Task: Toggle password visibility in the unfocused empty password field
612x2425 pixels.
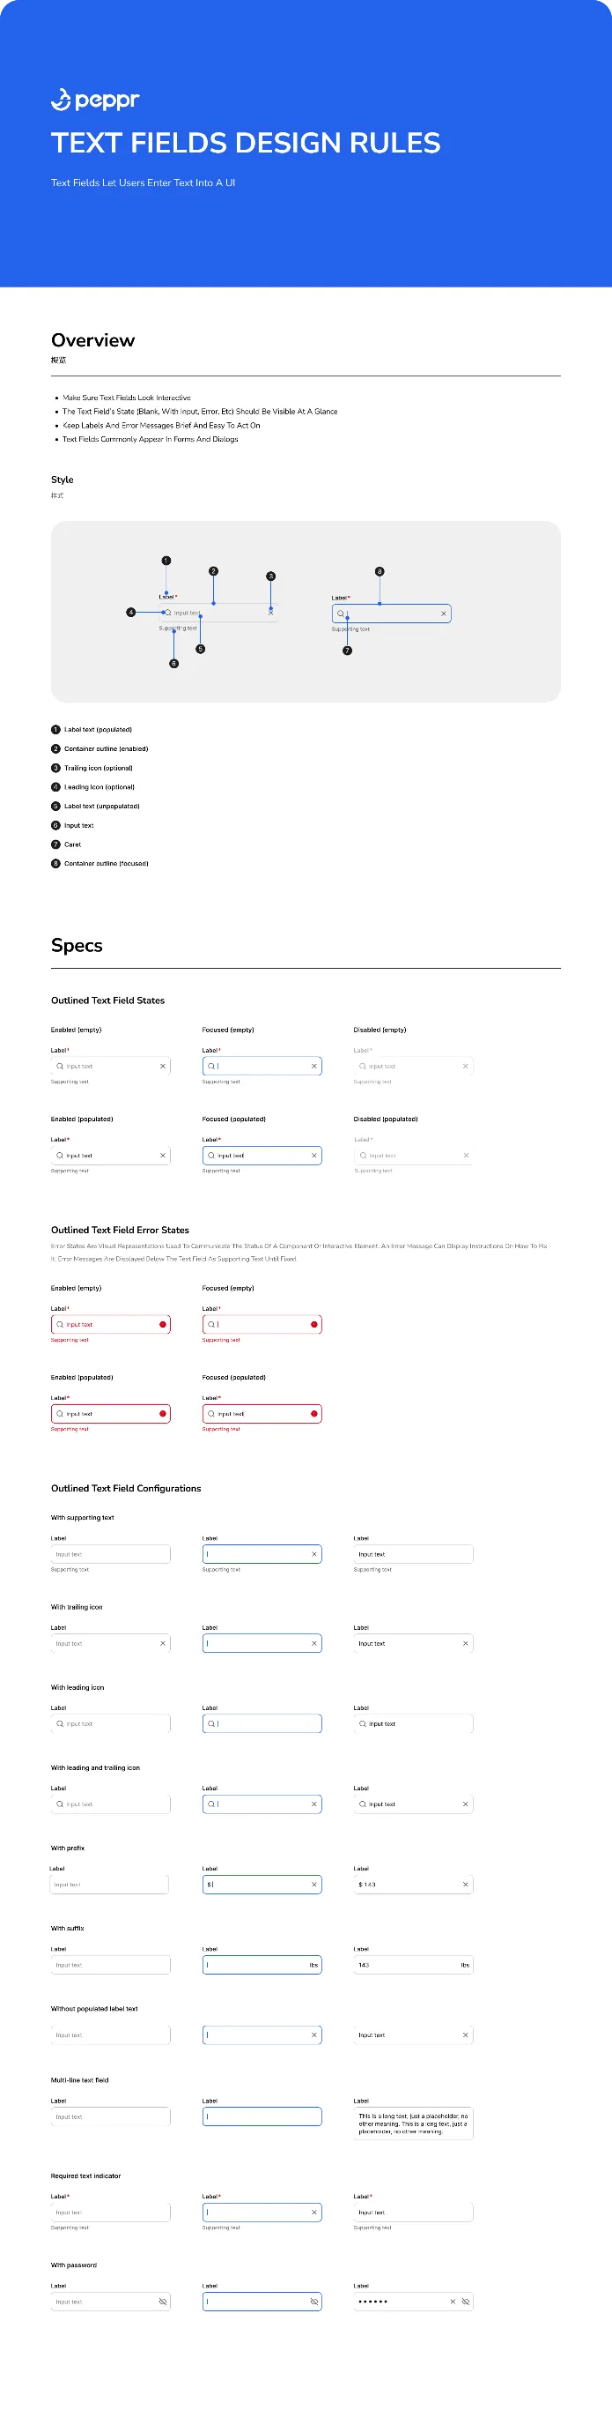Action: (x=163, y=2302)
